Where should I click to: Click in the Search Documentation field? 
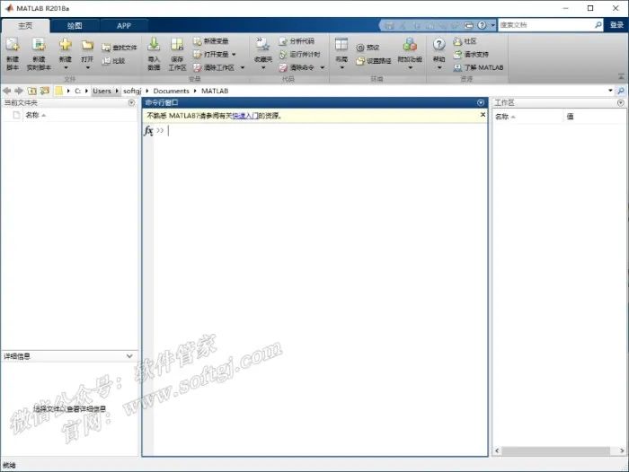click(x=545, y=25)
